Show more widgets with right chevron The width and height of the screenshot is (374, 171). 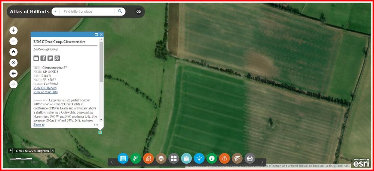click(263, 162)
